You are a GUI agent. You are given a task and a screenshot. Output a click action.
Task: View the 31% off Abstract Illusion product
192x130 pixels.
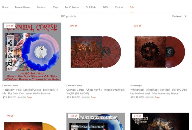click(160, 121)
